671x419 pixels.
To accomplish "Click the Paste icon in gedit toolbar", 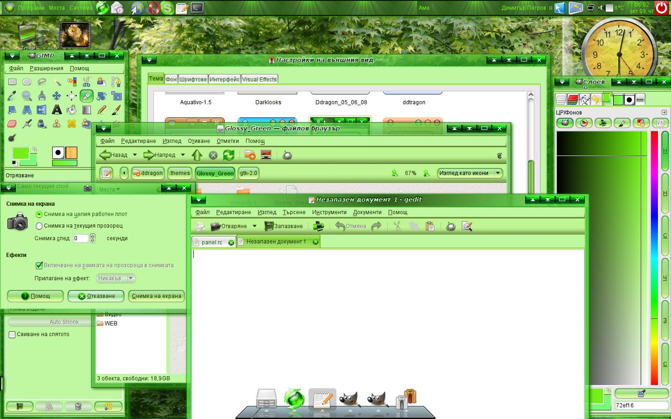I will [x=430, y=226].
